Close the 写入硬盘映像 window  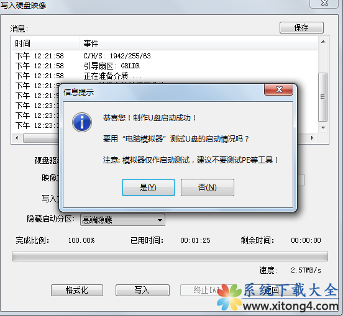pyautogui.click(x=324, y=3)
